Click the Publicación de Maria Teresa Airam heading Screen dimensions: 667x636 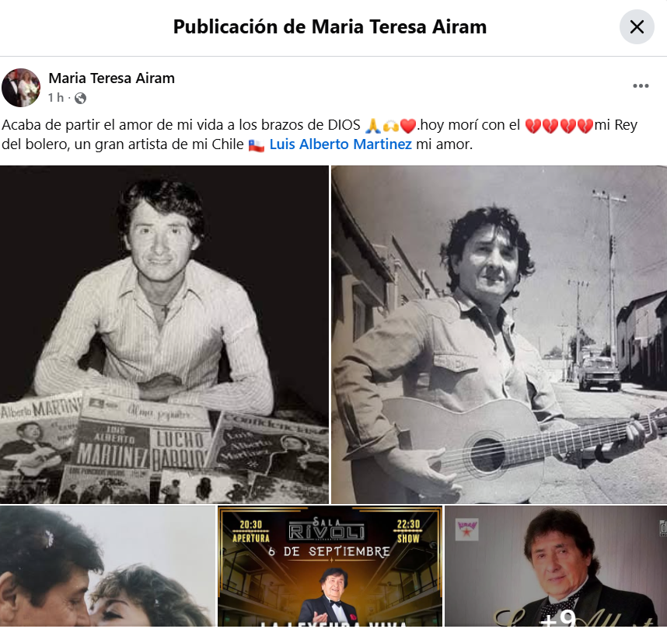click(330, 26)
